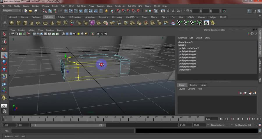
Task: Click the padlock lock selection icon
Action: coord(106,11)
